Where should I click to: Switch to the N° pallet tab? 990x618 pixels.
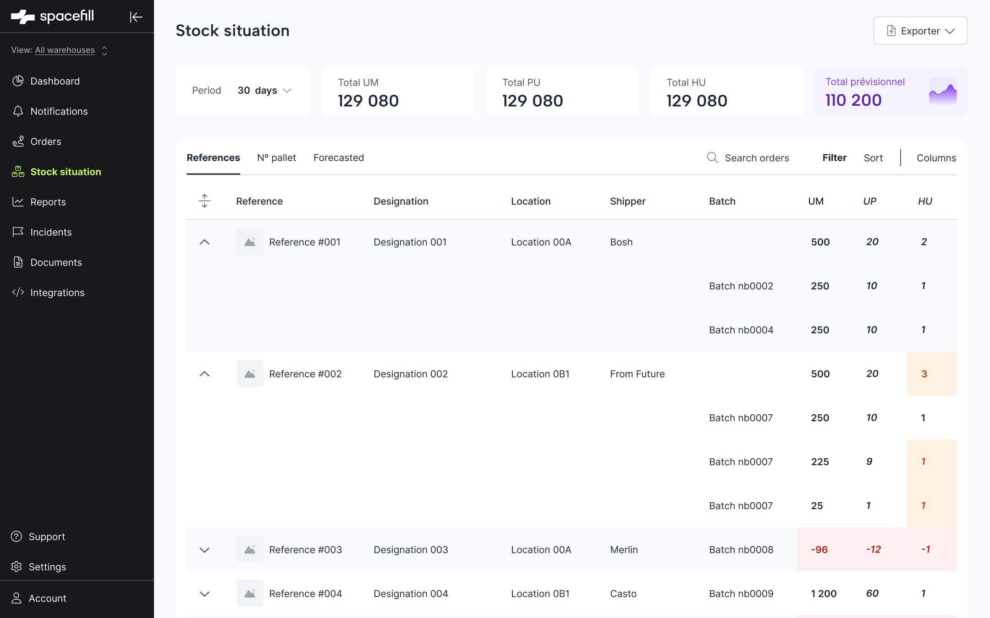click(x=276, y=158)
